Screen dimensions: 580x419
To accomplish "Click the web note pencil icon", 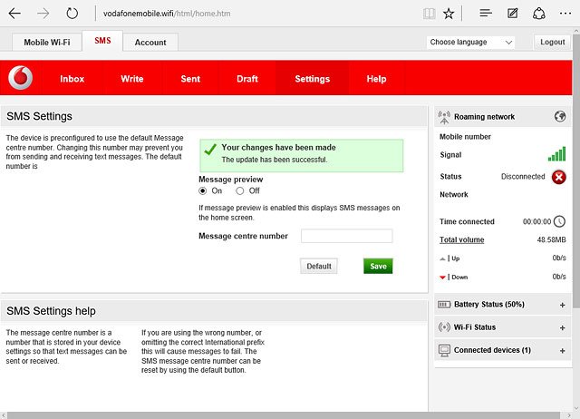I will tap(512, 14).
